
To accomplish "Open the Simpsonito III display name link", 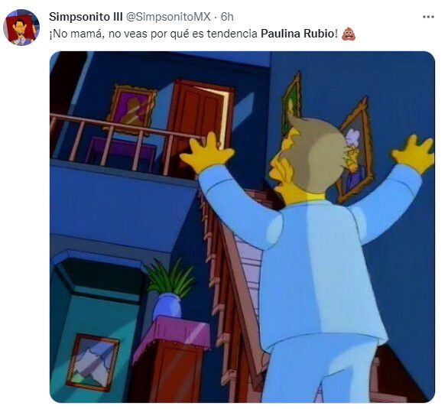I will tap(86, 17).
